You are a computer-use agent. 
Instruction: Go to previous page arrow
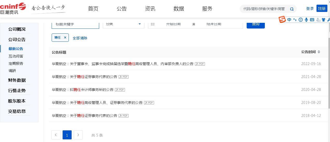click(x=56, y=135)
